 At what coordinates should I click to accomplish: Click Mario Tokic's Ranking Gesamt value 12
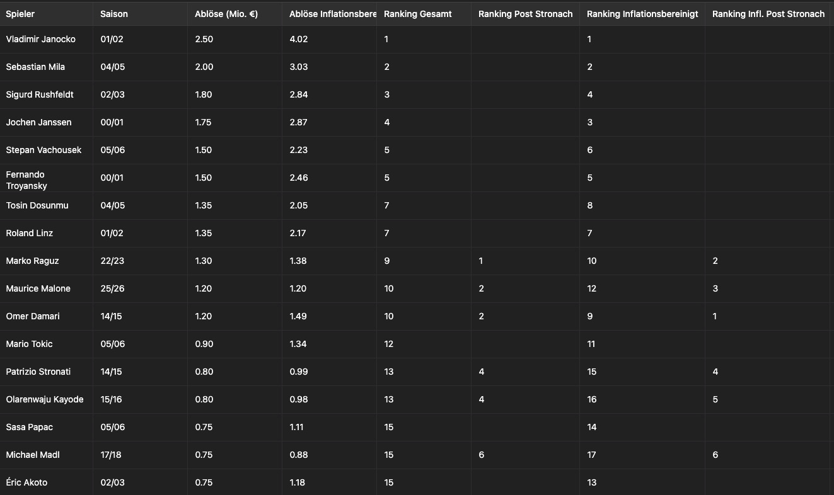click(x=388, y=344)
